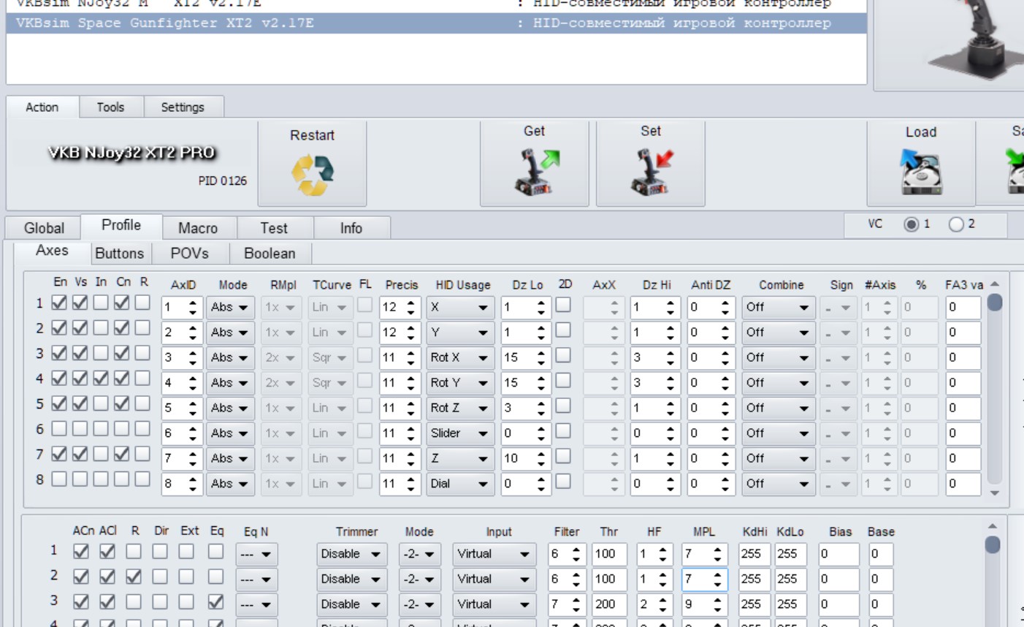
Task: Click the Restart recycle-arrows icon
Action: coord(312,175)
